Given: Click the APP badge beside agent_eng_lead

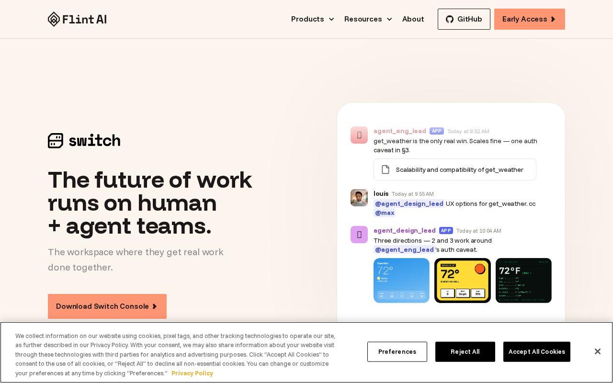Looking at the screenshot, I should pos(437,131).
